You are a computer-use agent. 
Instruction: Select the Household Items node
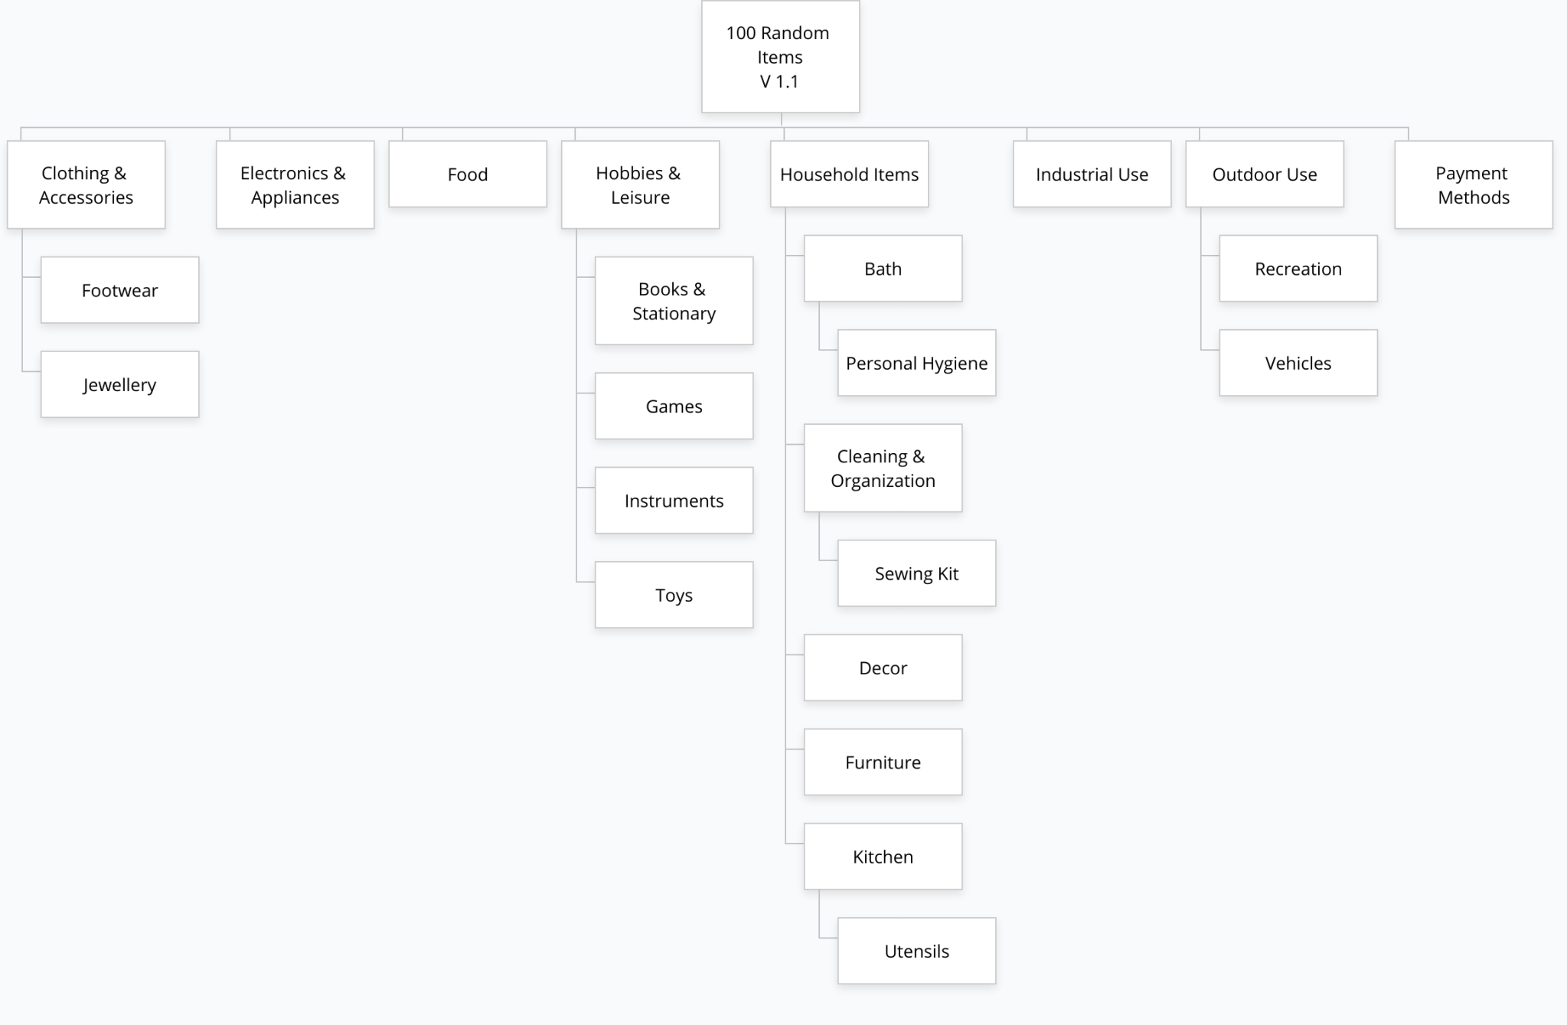pyautogui.click(x=849, y=174)
